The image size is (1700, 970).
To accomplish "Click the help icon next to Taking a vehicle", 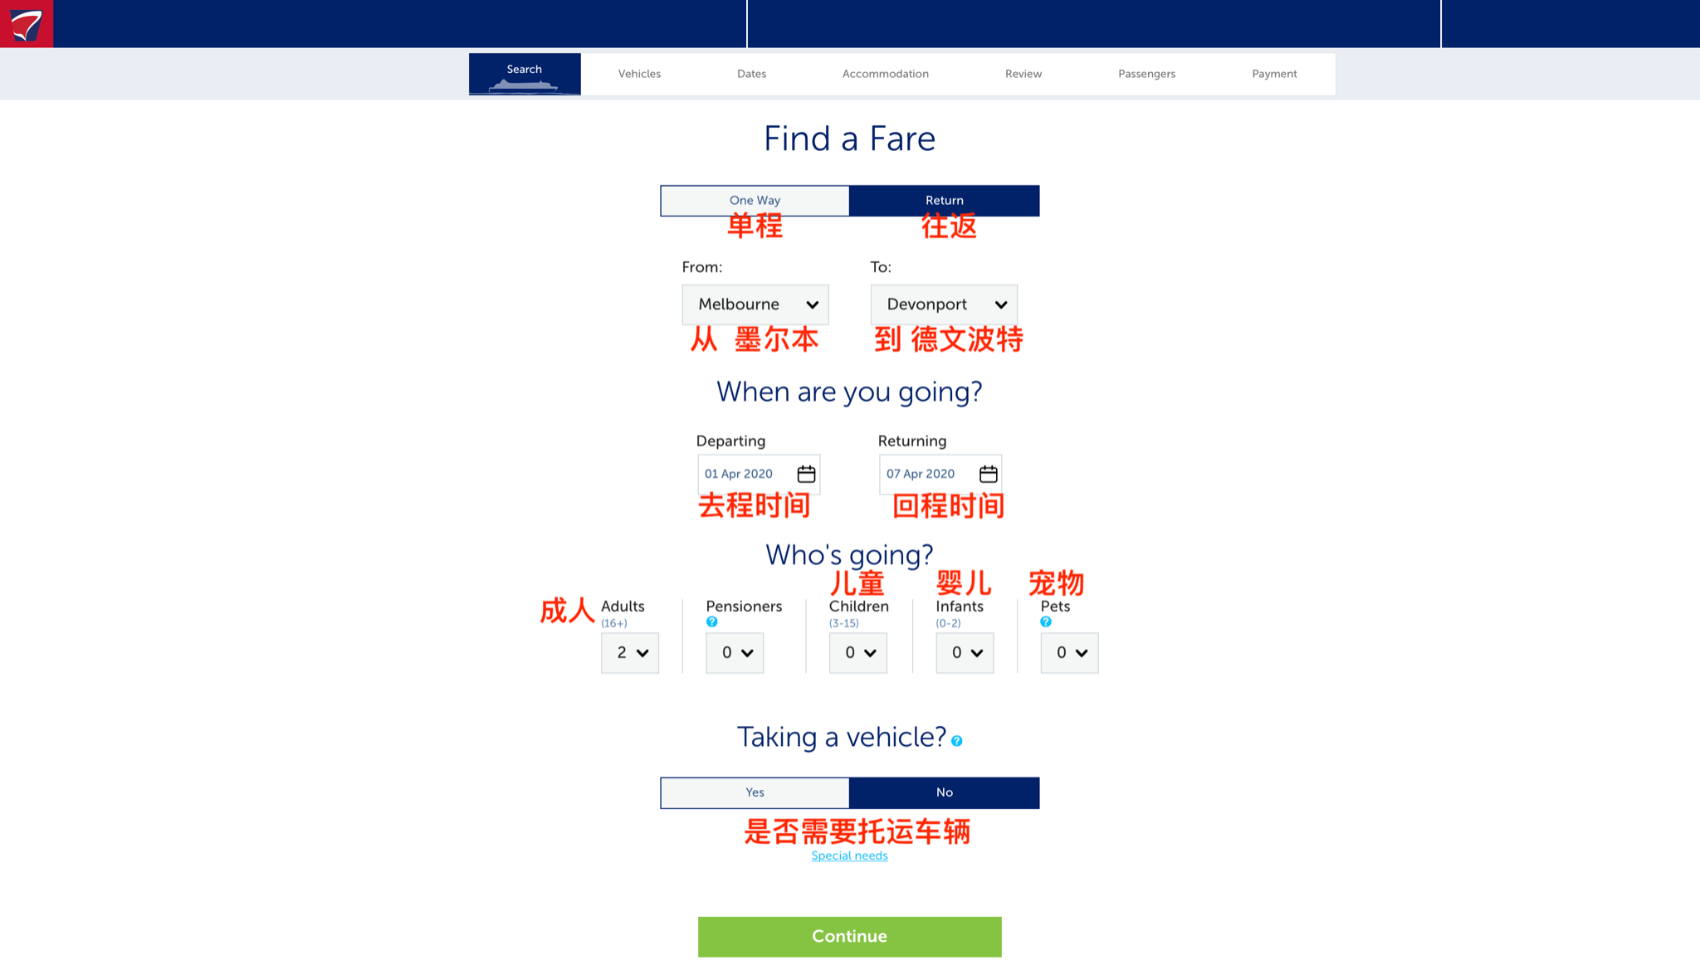I will coord(956,741).
